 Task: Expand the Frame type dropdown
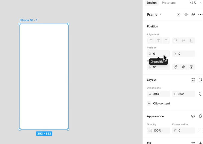pyautogui.click(x=154, y=15)
